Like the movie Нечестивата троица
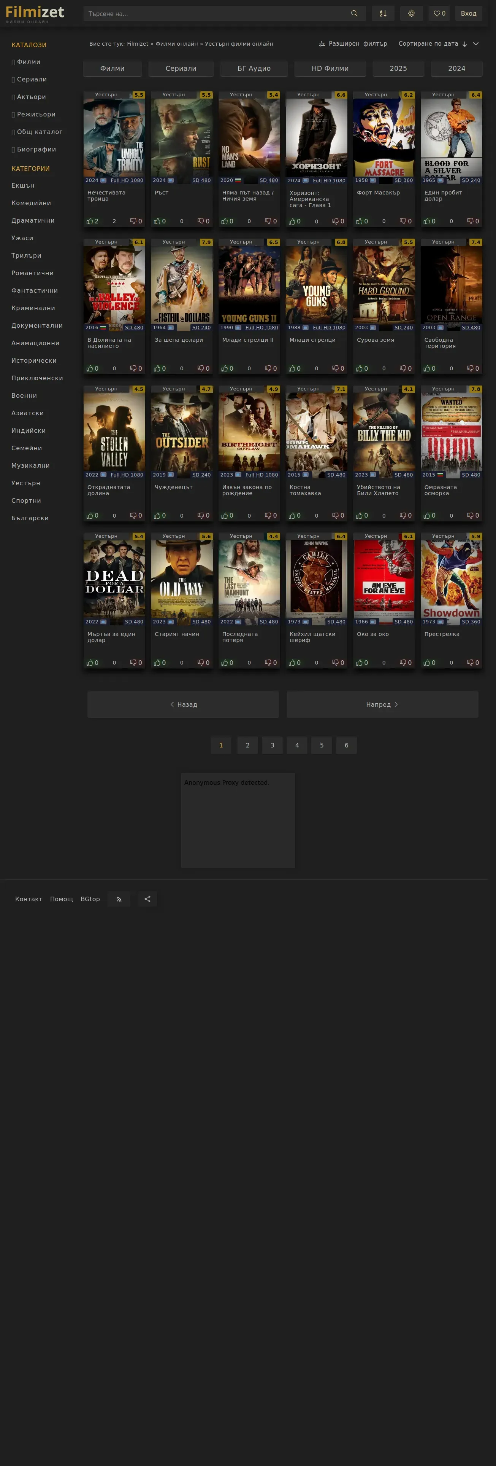The width and height of the screenshot is (496, 1466). point(92,221)
